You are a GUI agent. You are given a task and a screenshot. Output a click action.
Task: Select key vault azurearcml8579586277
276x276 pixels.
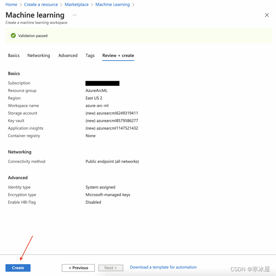[112, 121]
